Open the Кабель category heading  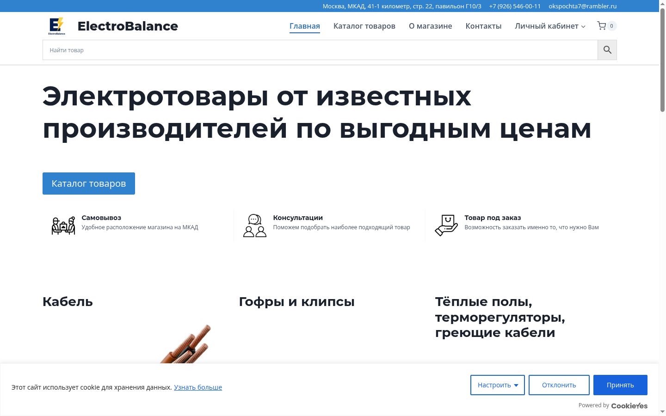pos(68,302)
